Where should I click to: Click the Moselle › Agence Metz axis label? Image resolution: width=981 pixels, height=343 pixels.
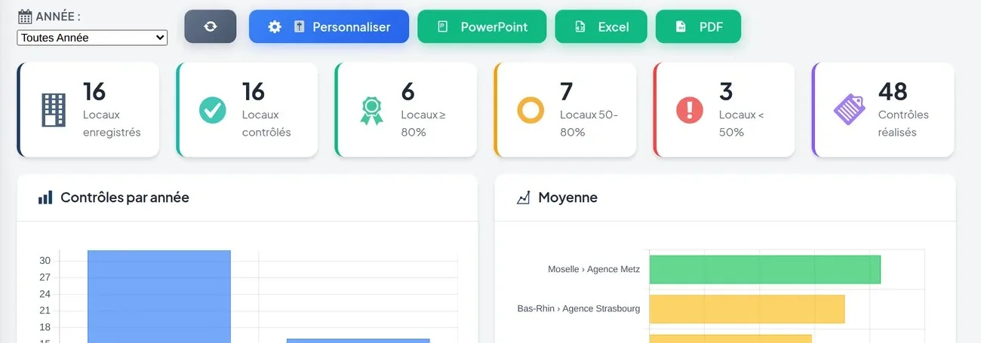(x=594, y=269)
